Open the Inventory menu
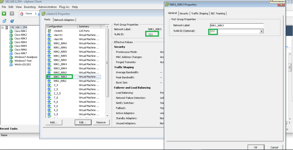The height and width of the screenshot is (150, 293). pos(30,7)
